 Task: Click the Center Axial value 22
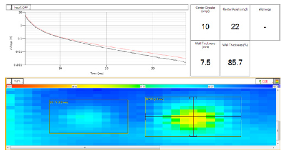235,27
